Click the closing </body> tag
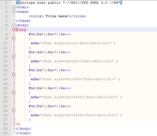 click(x=23, y=129)
